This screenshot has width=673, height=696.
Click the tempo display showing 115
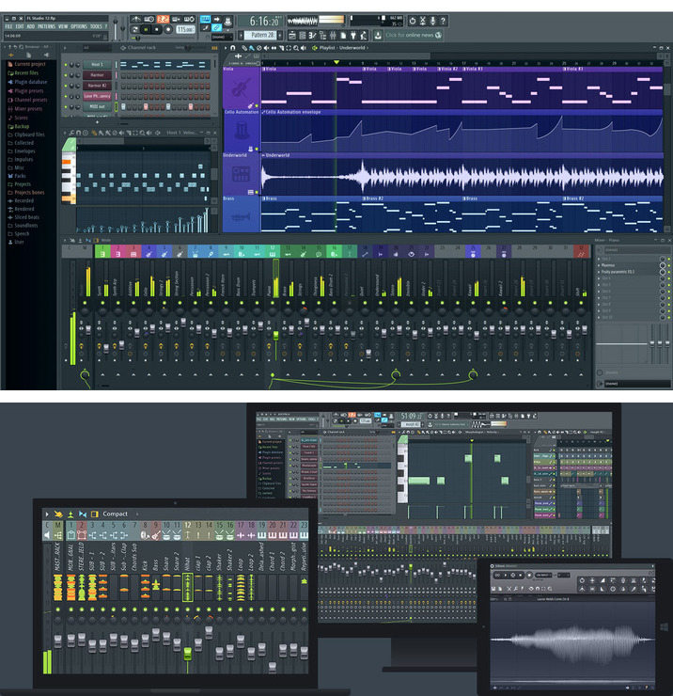[184, 30]
